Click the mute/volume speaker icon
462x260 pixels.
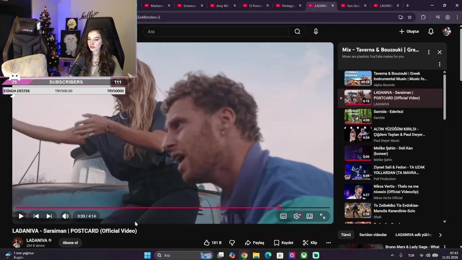click(x=65, y=216)
